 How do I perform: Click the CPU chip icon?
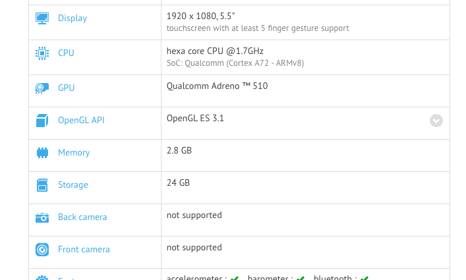pos(42,53)
